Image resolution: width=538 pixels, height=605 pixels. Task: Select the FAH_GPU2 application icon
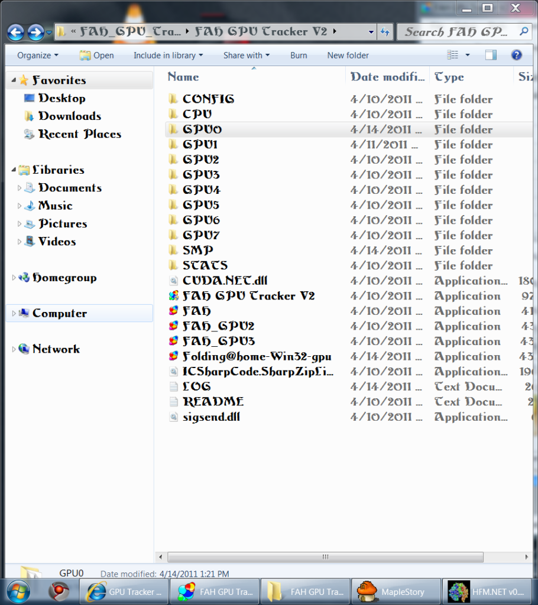click(173, 326)
